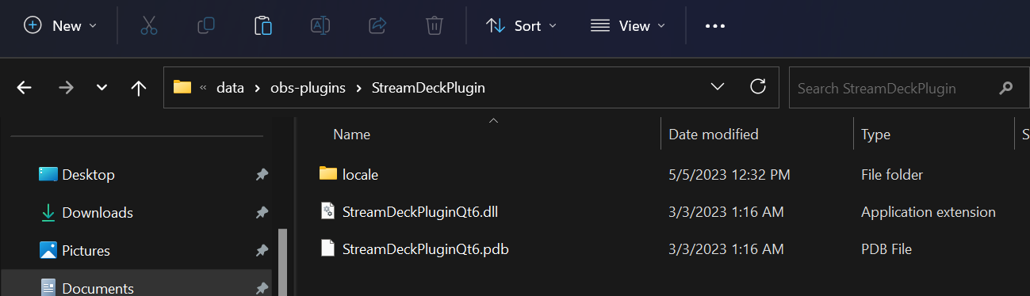Expand the address bar history chevron

[718, 87]
